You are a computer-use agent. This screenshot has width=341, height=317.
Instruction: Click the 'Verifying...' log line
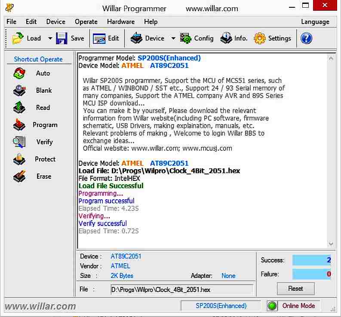coord(94,216)
